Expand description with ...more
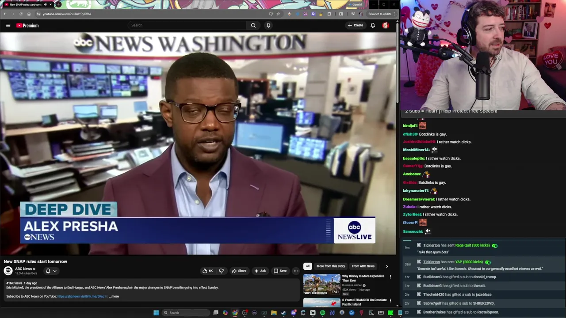This screenshot has height=318, width=566. [x=114, y=296]
